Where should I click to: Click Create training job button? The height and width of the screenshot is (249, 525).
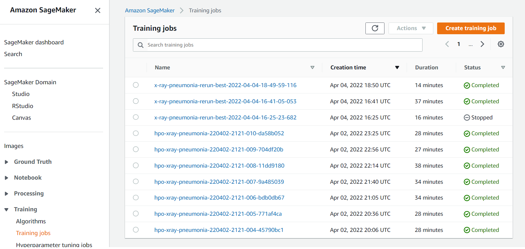(x=471, y=28)
